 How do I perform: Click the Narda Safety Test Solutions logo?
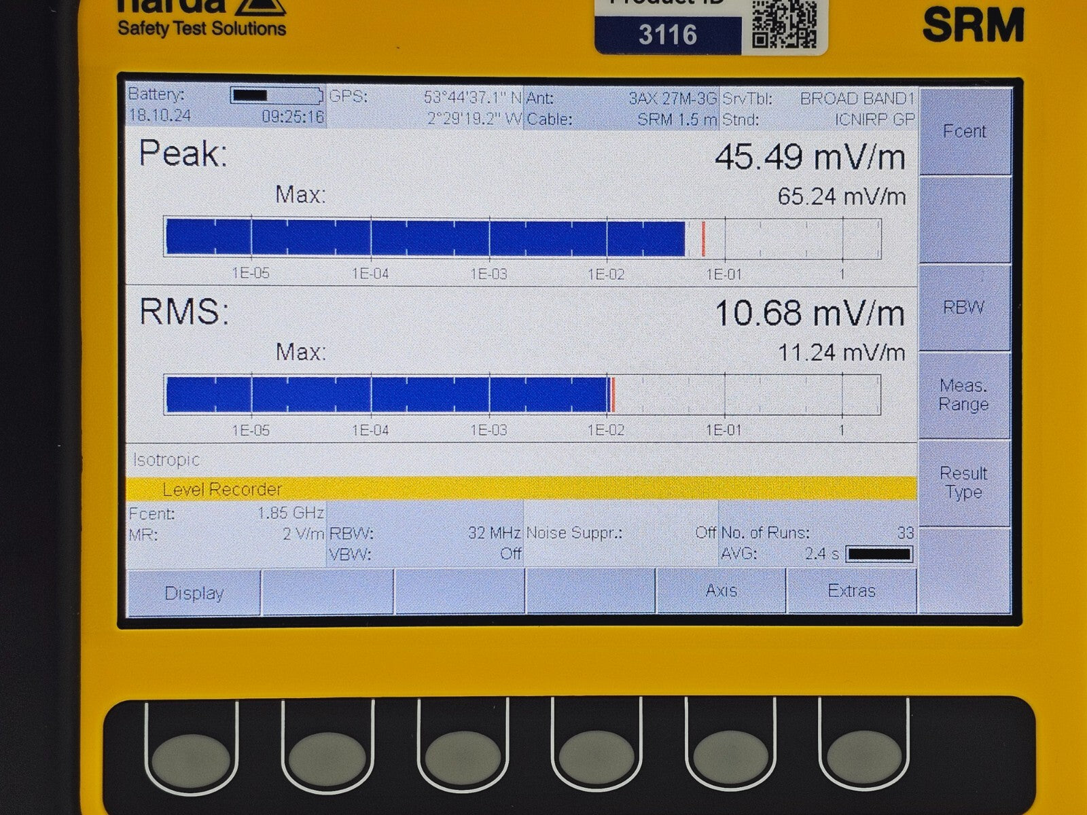pyautogui.click(x=201, y=18)
